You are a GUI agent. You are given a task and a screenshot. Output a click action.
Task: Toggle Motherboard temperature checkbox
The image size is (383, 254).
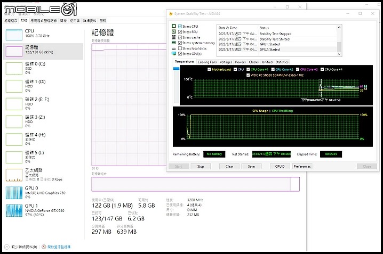[x=209, y=69]
